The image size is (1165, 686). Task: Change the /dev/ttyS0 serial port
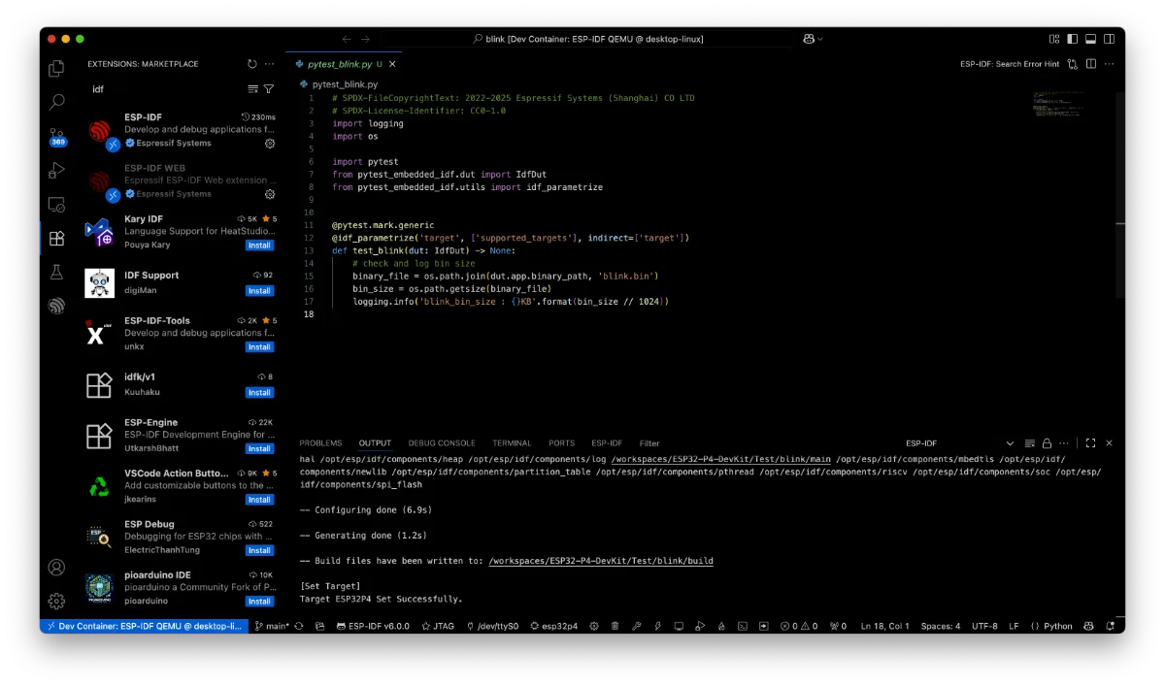tap(493, 626)
